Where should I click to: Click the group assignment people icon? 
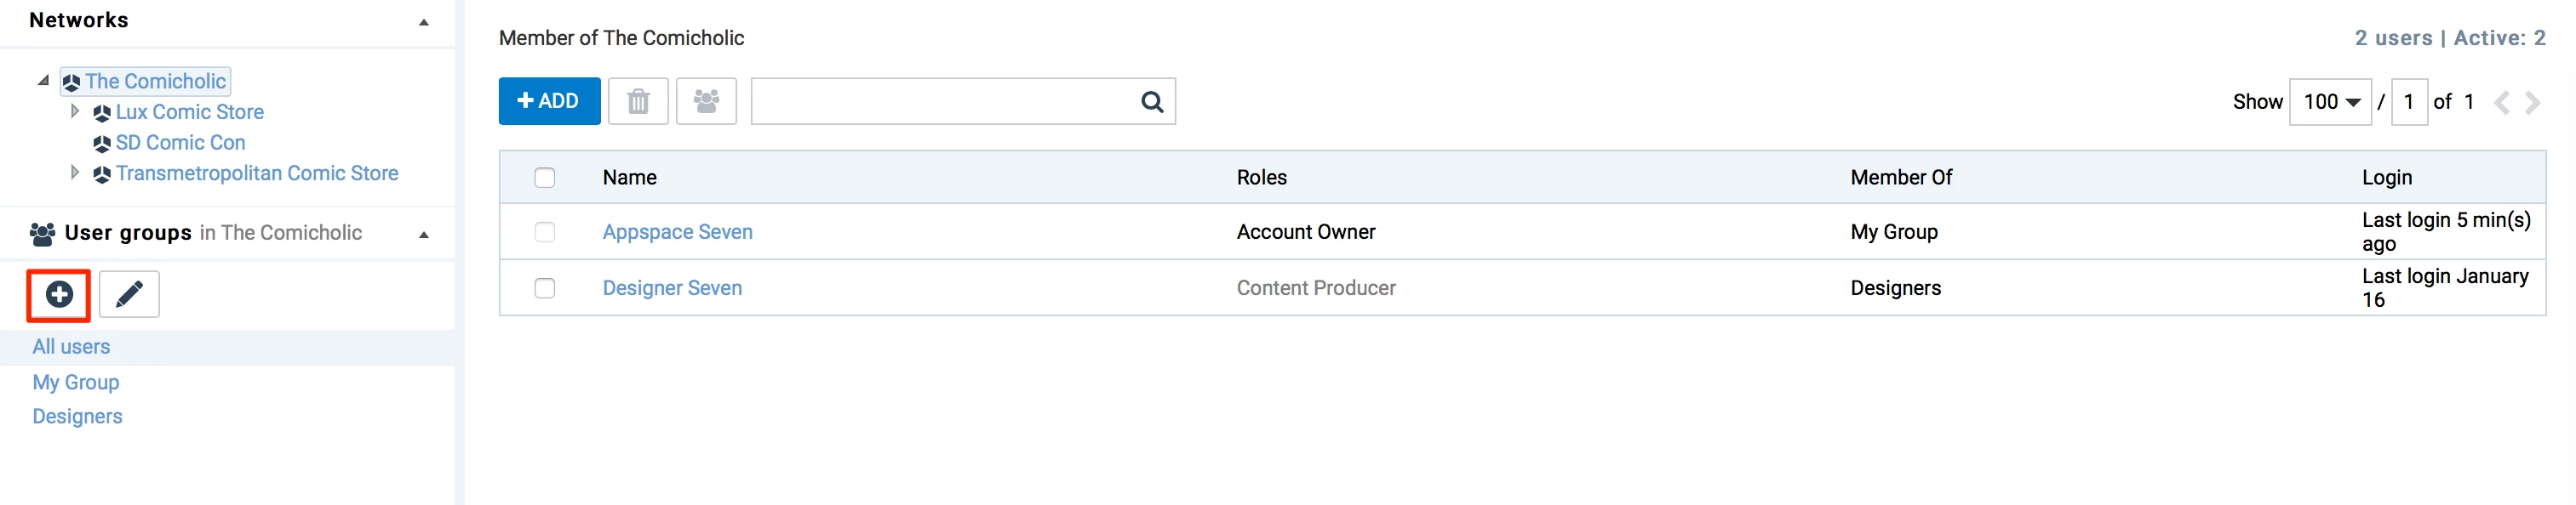(x=706, y=101)
